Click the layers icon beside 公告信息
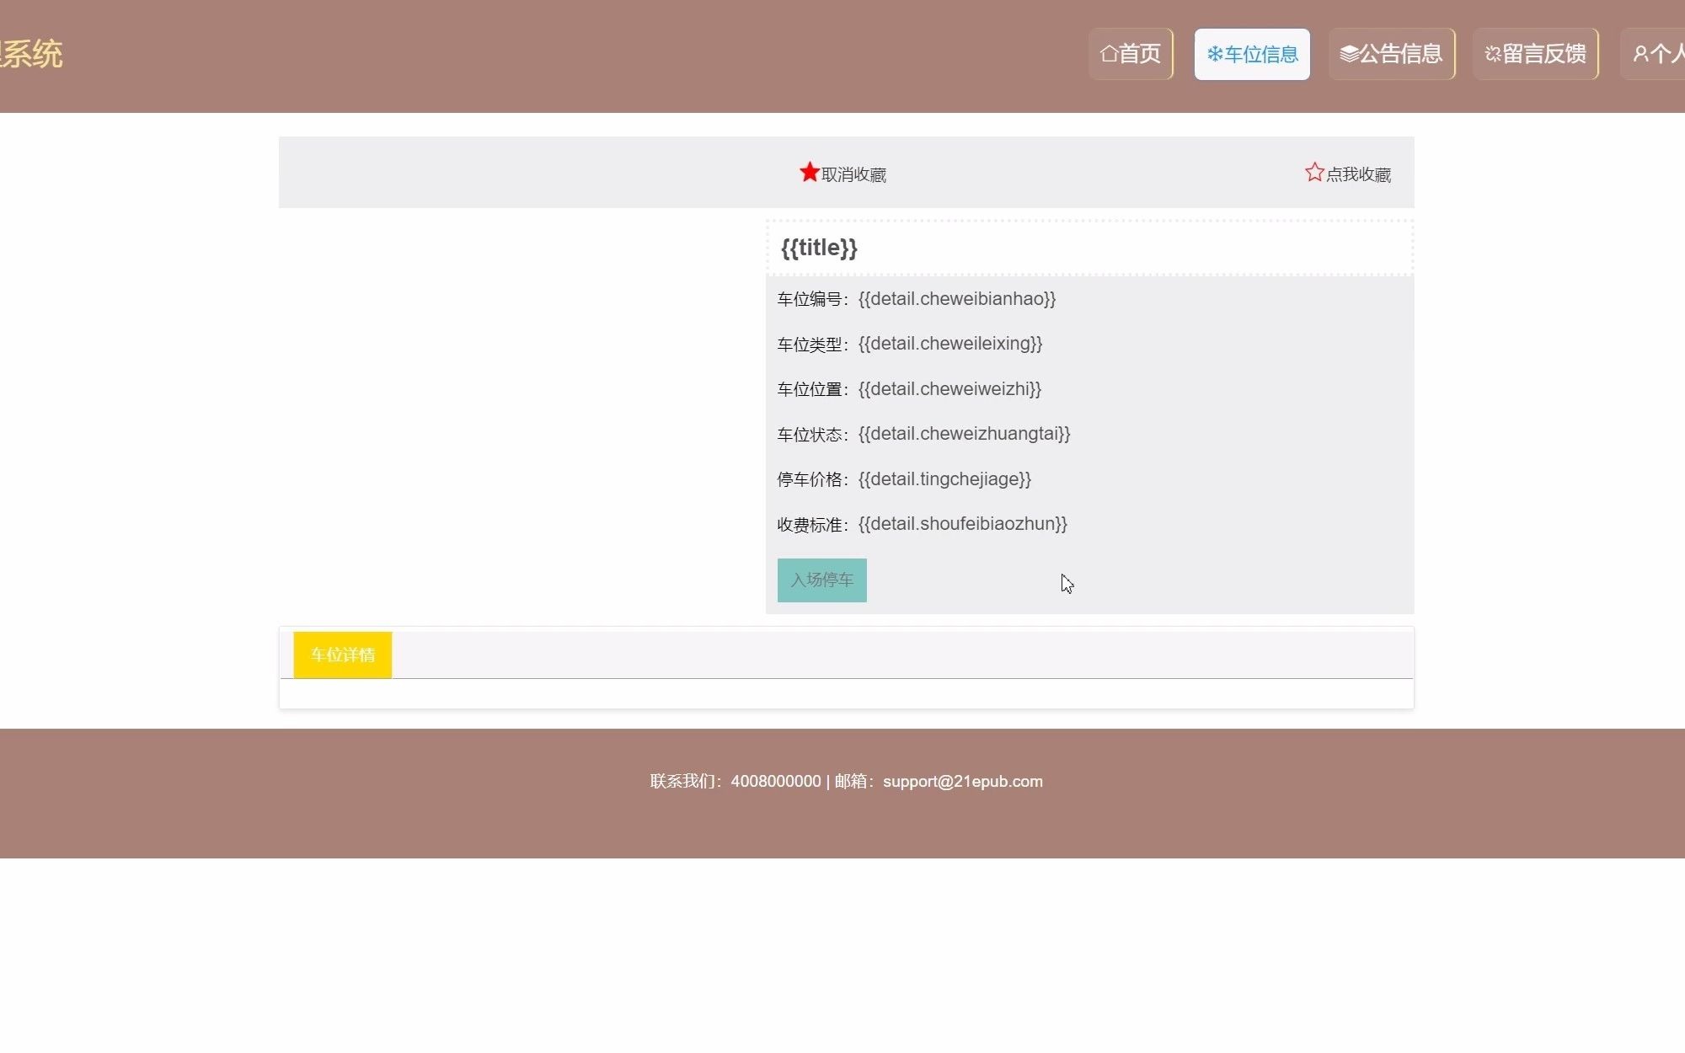 1349,54
